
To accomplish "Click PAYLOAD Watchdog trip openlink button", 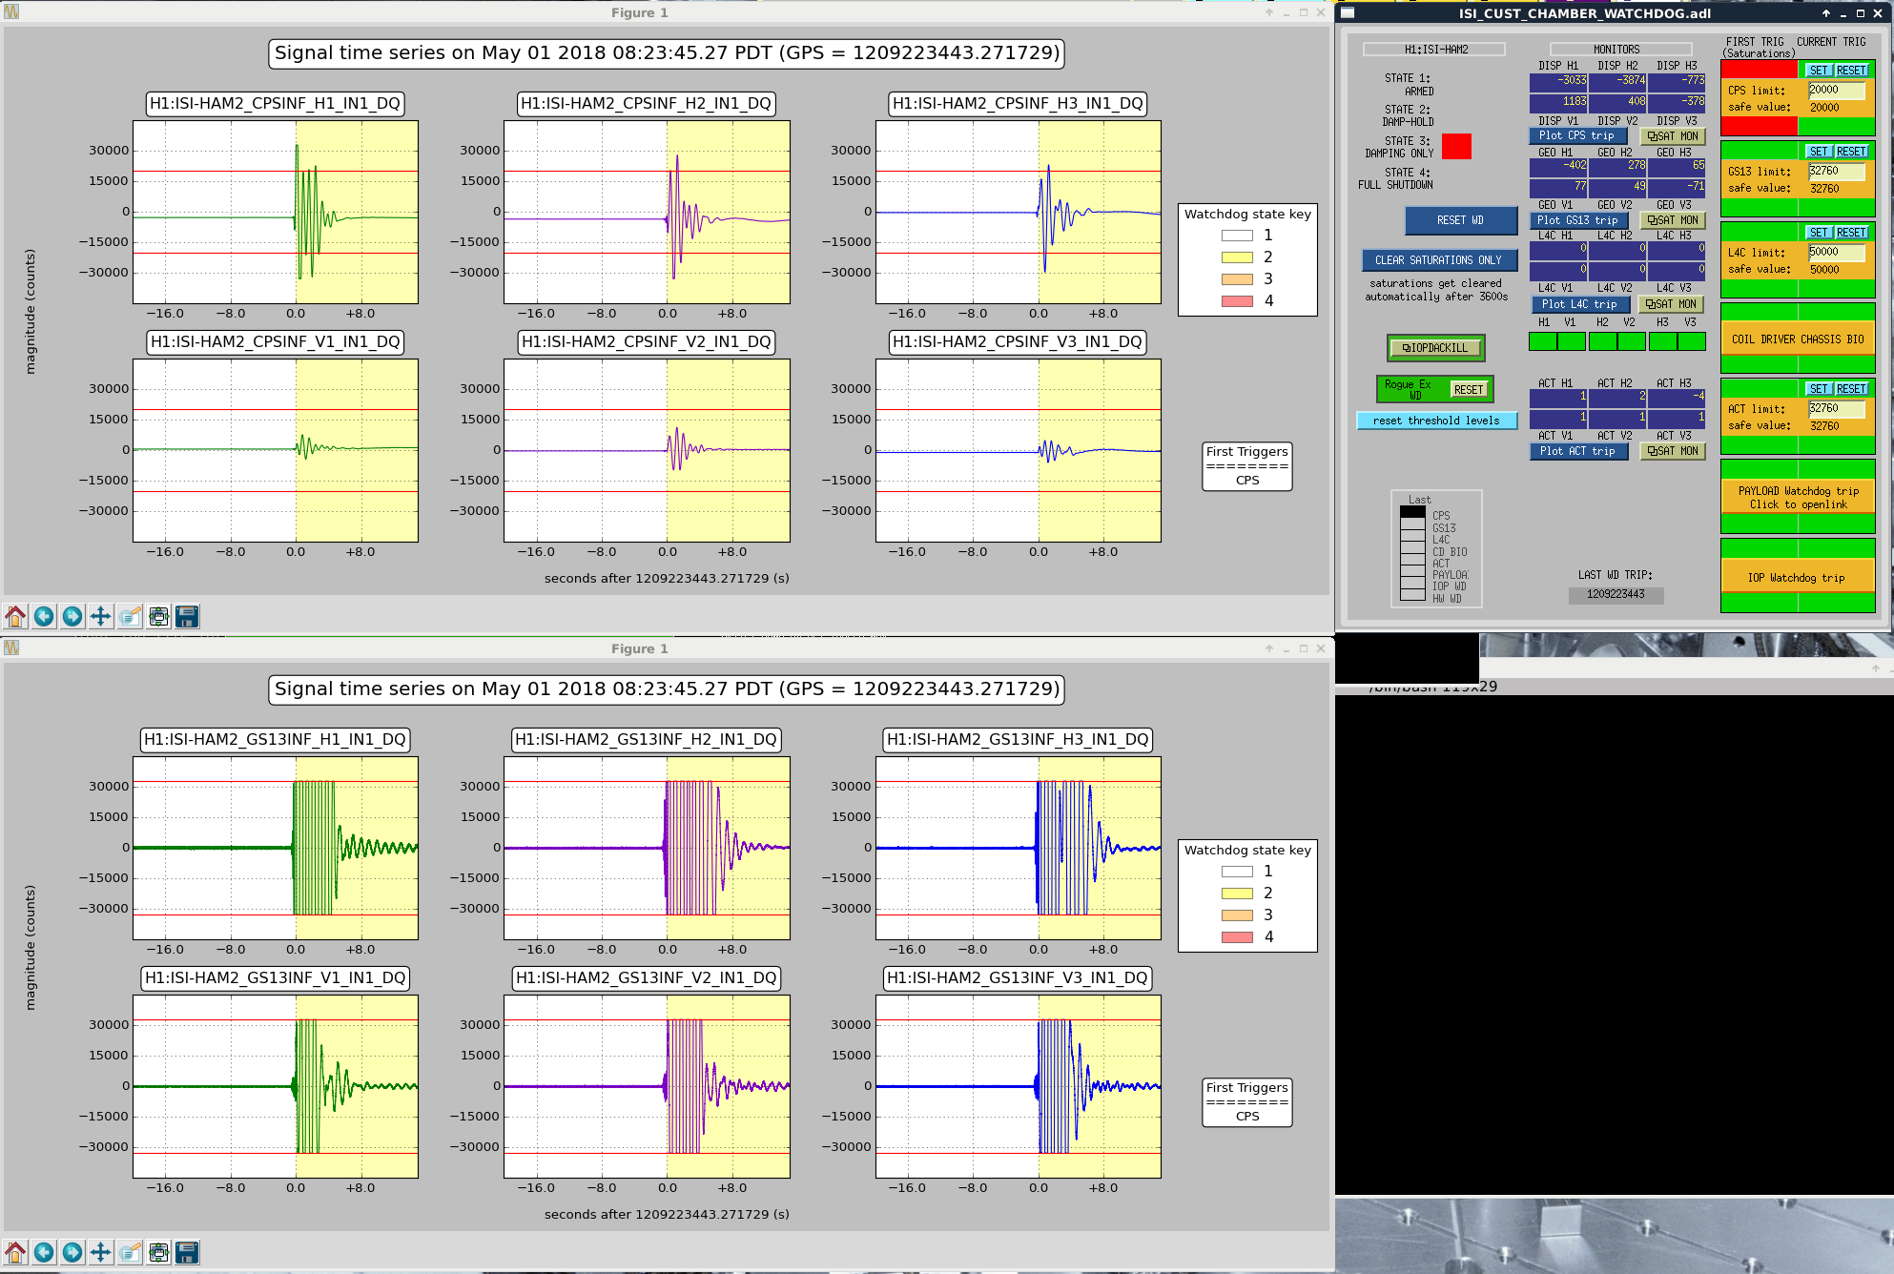I will click(1797, 498).
